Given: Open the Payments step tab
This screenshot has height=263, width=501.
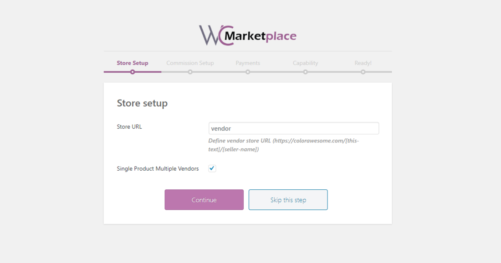Looking at the screenshot, I should 248,63.
